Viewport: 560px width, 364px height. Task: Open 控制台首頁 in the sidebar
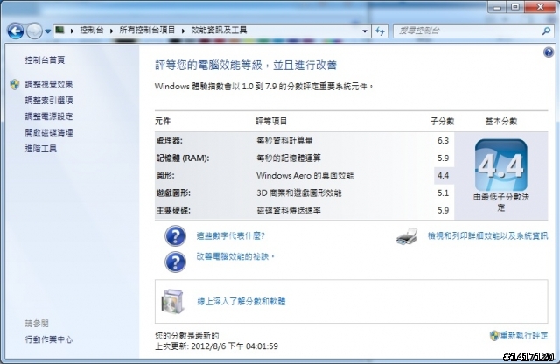pos(45,60)
